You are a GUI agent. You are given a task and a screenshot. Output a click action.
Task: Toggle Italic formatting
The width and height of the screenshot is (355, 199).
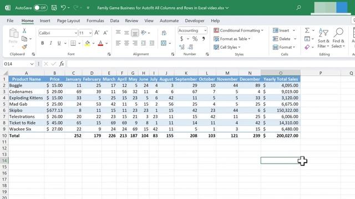[50, 43]
